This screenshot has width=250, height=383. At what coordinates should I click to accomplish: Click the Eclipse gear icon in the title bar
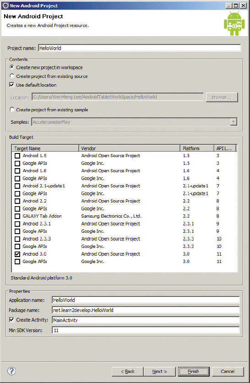(x=5, y=5)
